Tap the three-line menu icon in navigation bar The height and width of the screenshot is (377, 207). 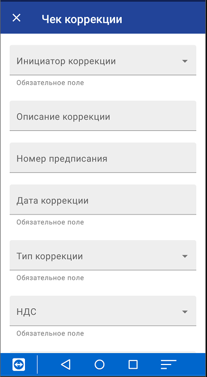[x=168, y=364]
